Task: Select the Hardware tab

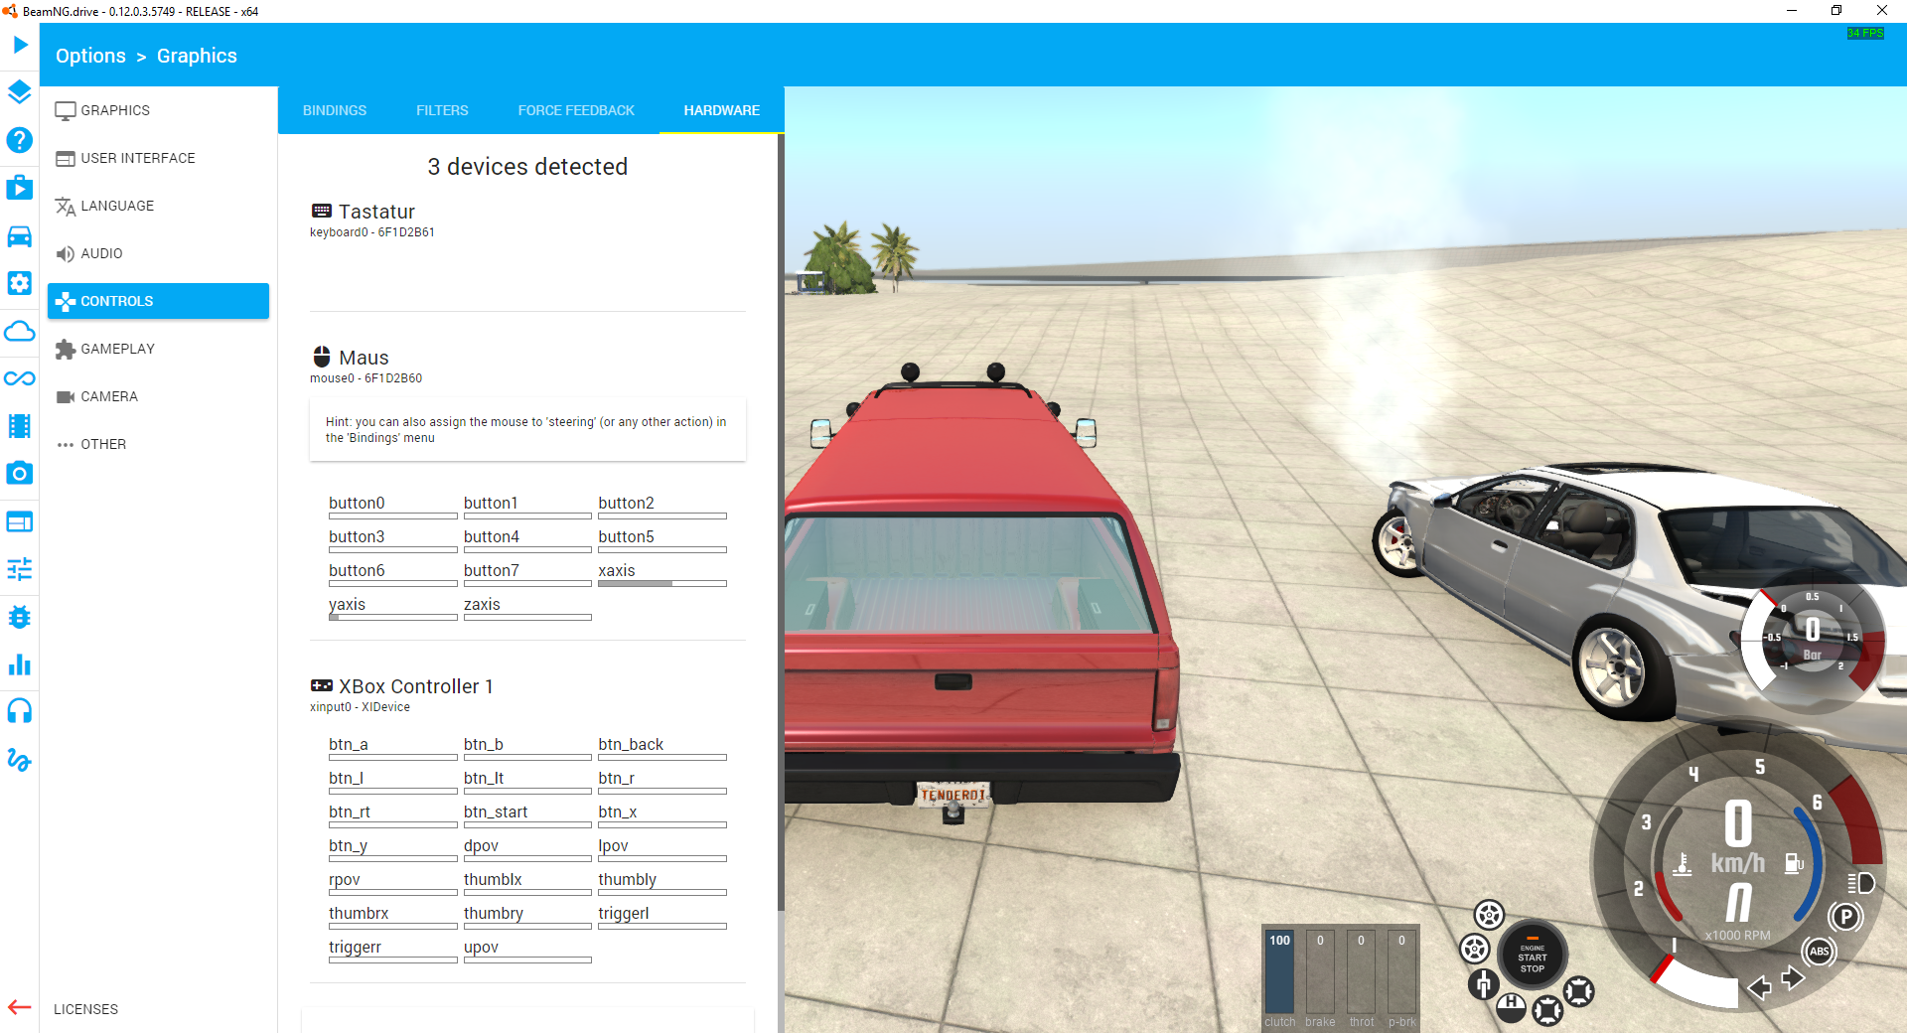Action: click(722, 110)
